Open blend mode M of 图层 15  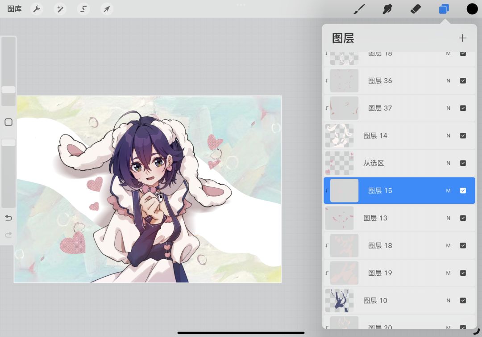coord(448,190)
